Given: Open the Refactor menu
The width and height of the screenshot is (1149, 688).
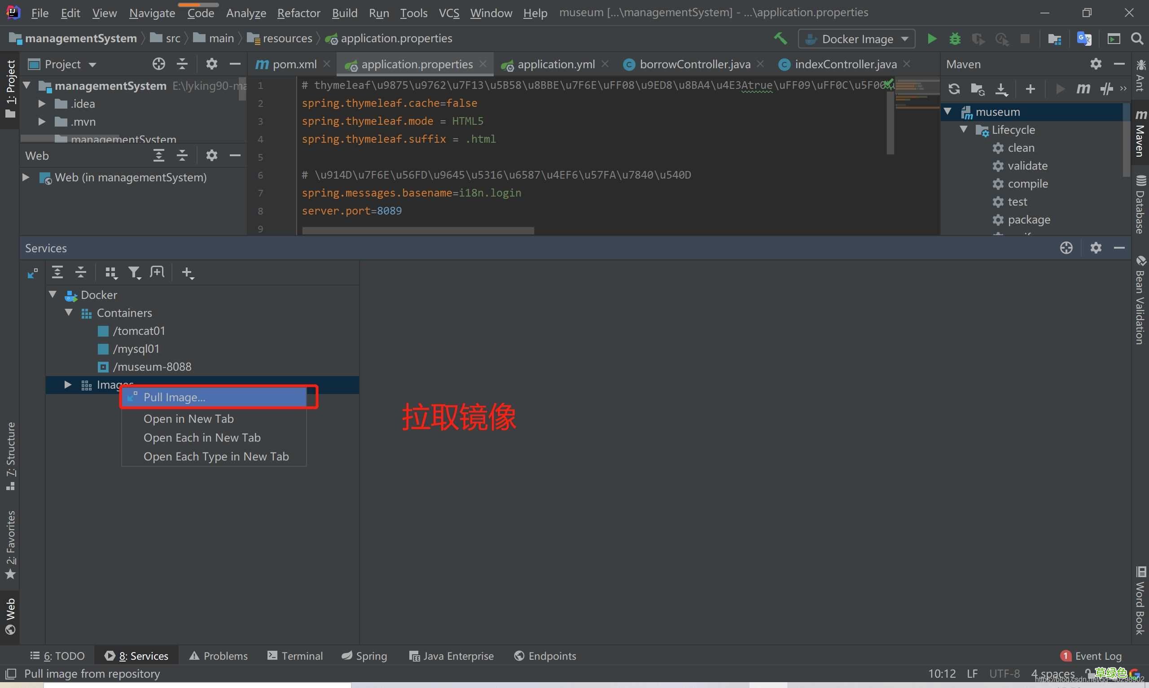Looking at the screenshot, I should (298, 13).
